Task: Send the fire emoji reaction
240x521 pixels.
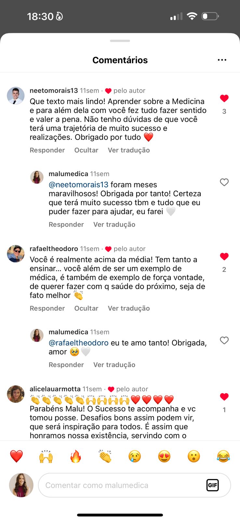Action: [75, 456]
